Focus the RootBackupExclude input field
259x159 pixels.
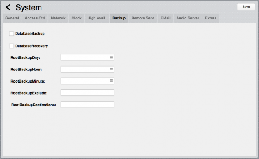pyautogui.click(x=87, y=93)
